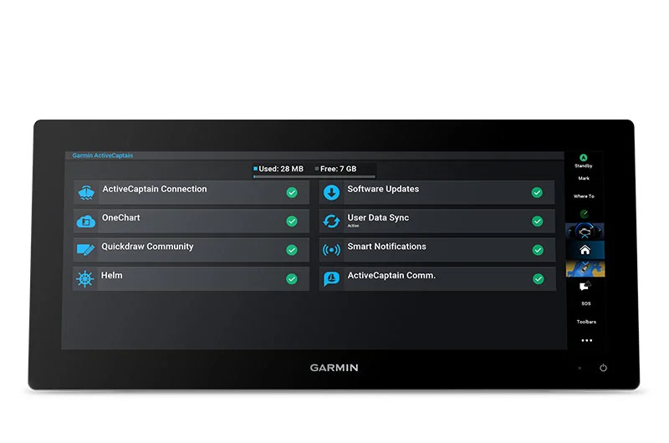
Task: Toggle the ActiveCaptain Connection green checkmark
Action: pyautogui.click(x=292, y=192)
